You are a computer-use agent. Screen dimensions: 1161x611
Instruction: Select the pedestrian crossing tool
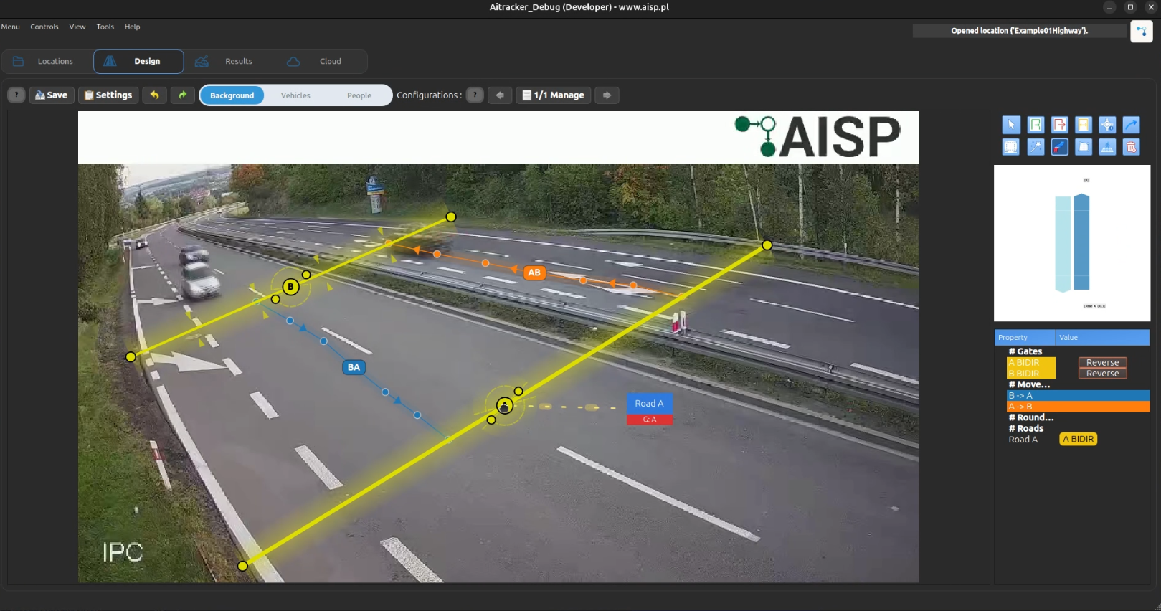1107,147
